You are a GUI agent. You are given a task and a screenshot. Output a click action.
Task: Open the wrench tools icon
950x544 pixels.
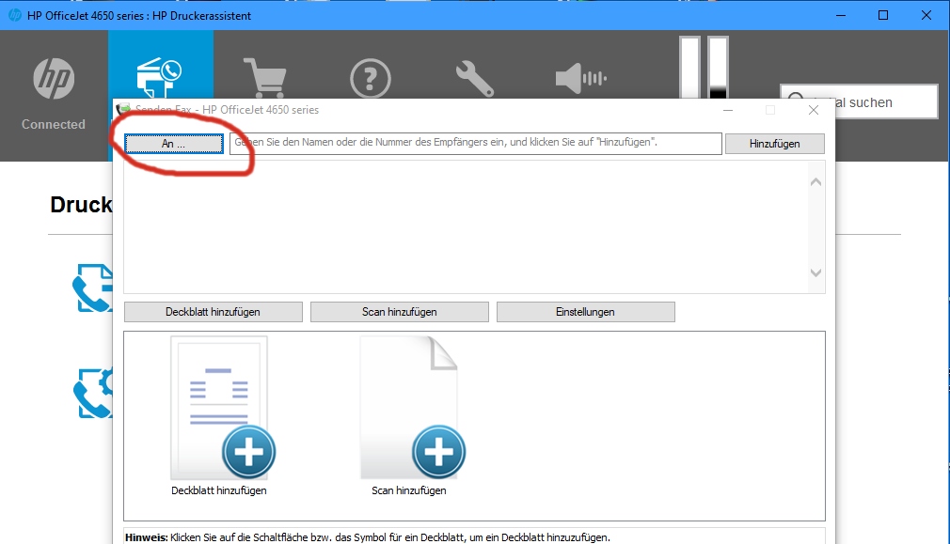[475, 80]
